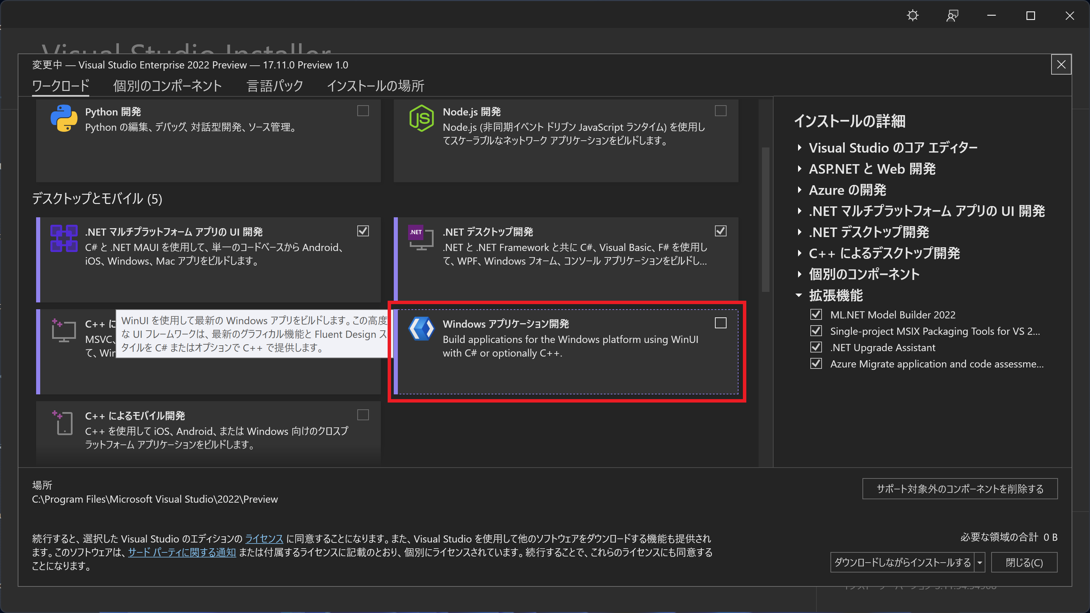
Task: Click the インストールの詳細 heading
Action: 850,121
